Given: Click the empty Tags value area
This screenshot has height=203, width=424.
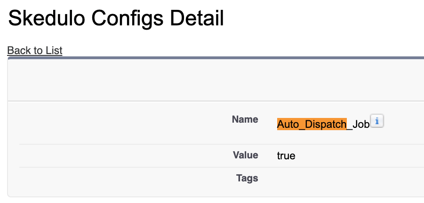Looking at the screenshot, I should tap(349, 178).
